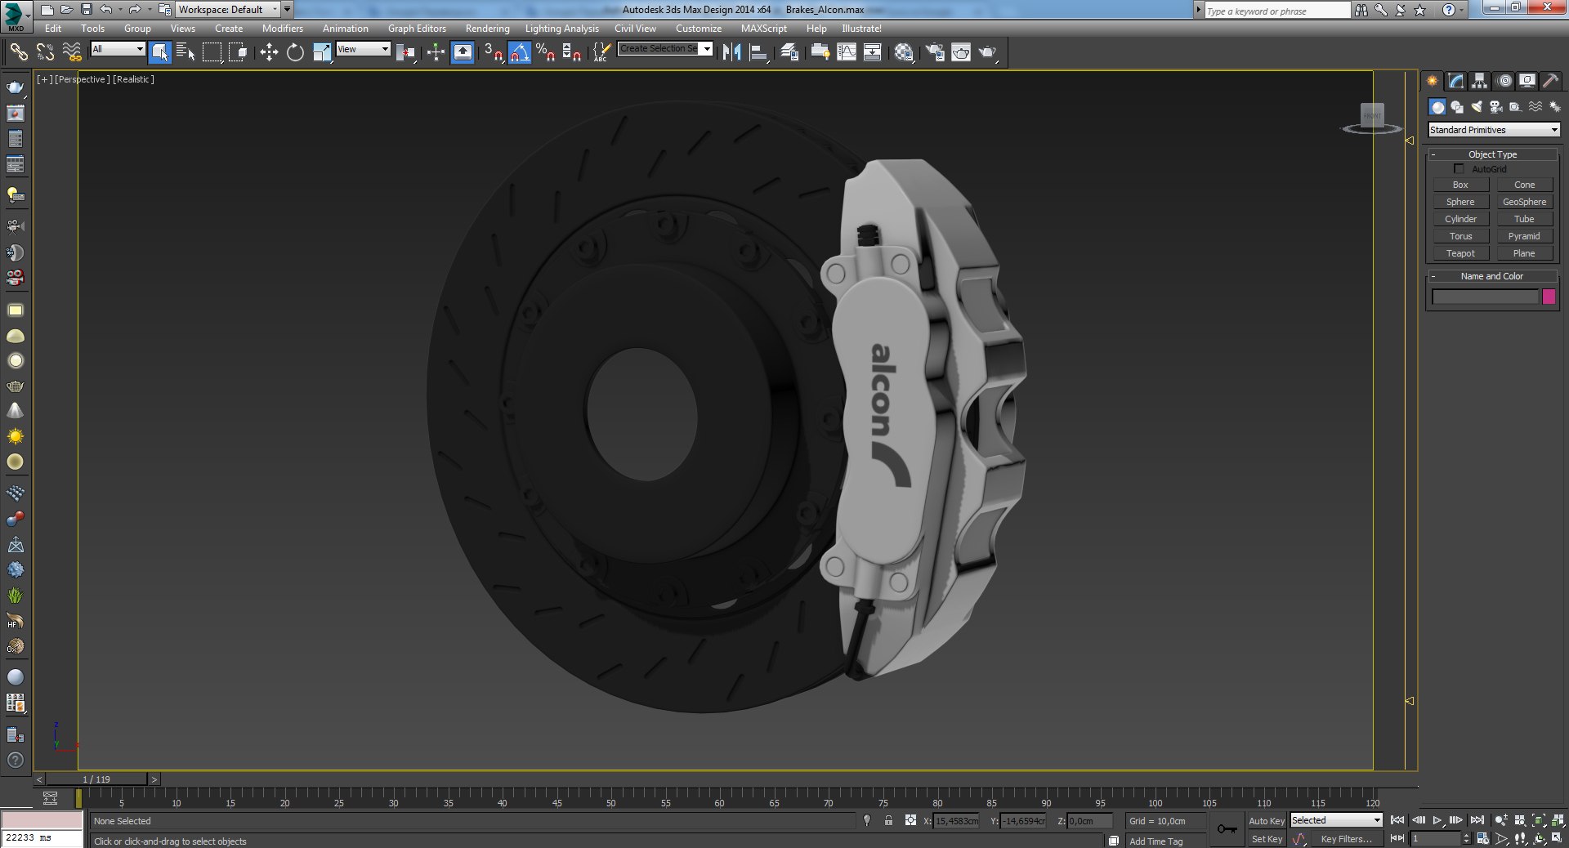Open the reference coordinate system View dropdown

364,49
